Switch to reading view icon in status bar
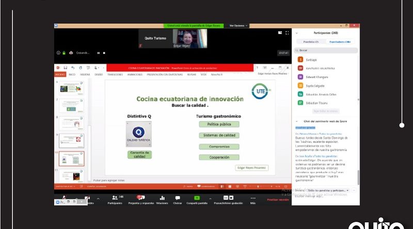The height and width of the screenshot is (229, 413). 237,186
